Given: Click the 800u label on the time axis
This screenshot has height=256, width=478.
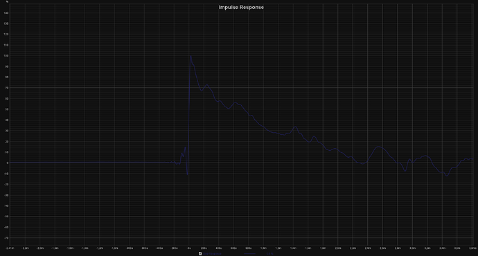Looking at the screenshot, I should (249, 248).
